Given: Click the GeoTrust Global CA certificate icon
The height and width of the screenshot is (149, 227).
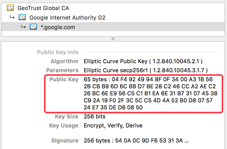Looking at the screenshot, I should point(10,8).
